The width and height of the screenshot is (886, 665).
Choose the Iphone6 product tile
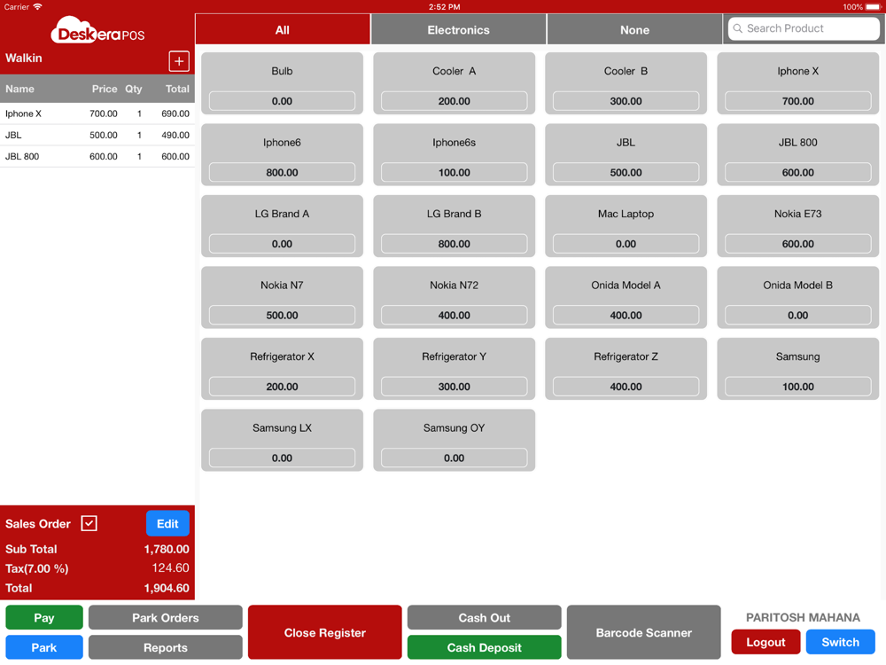[x=282, y=155]
